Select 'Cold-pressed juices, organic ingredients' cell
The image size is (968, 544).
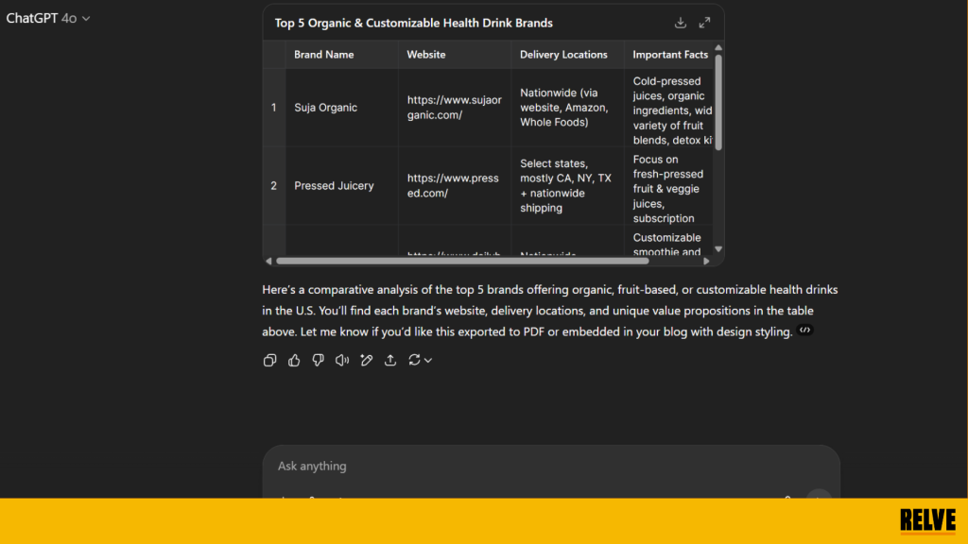pos(668,108)
